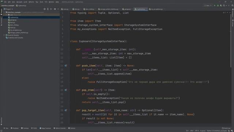
Task: Open the Python Console tool window
Action: pyautogui.click(x=60, y=128)
